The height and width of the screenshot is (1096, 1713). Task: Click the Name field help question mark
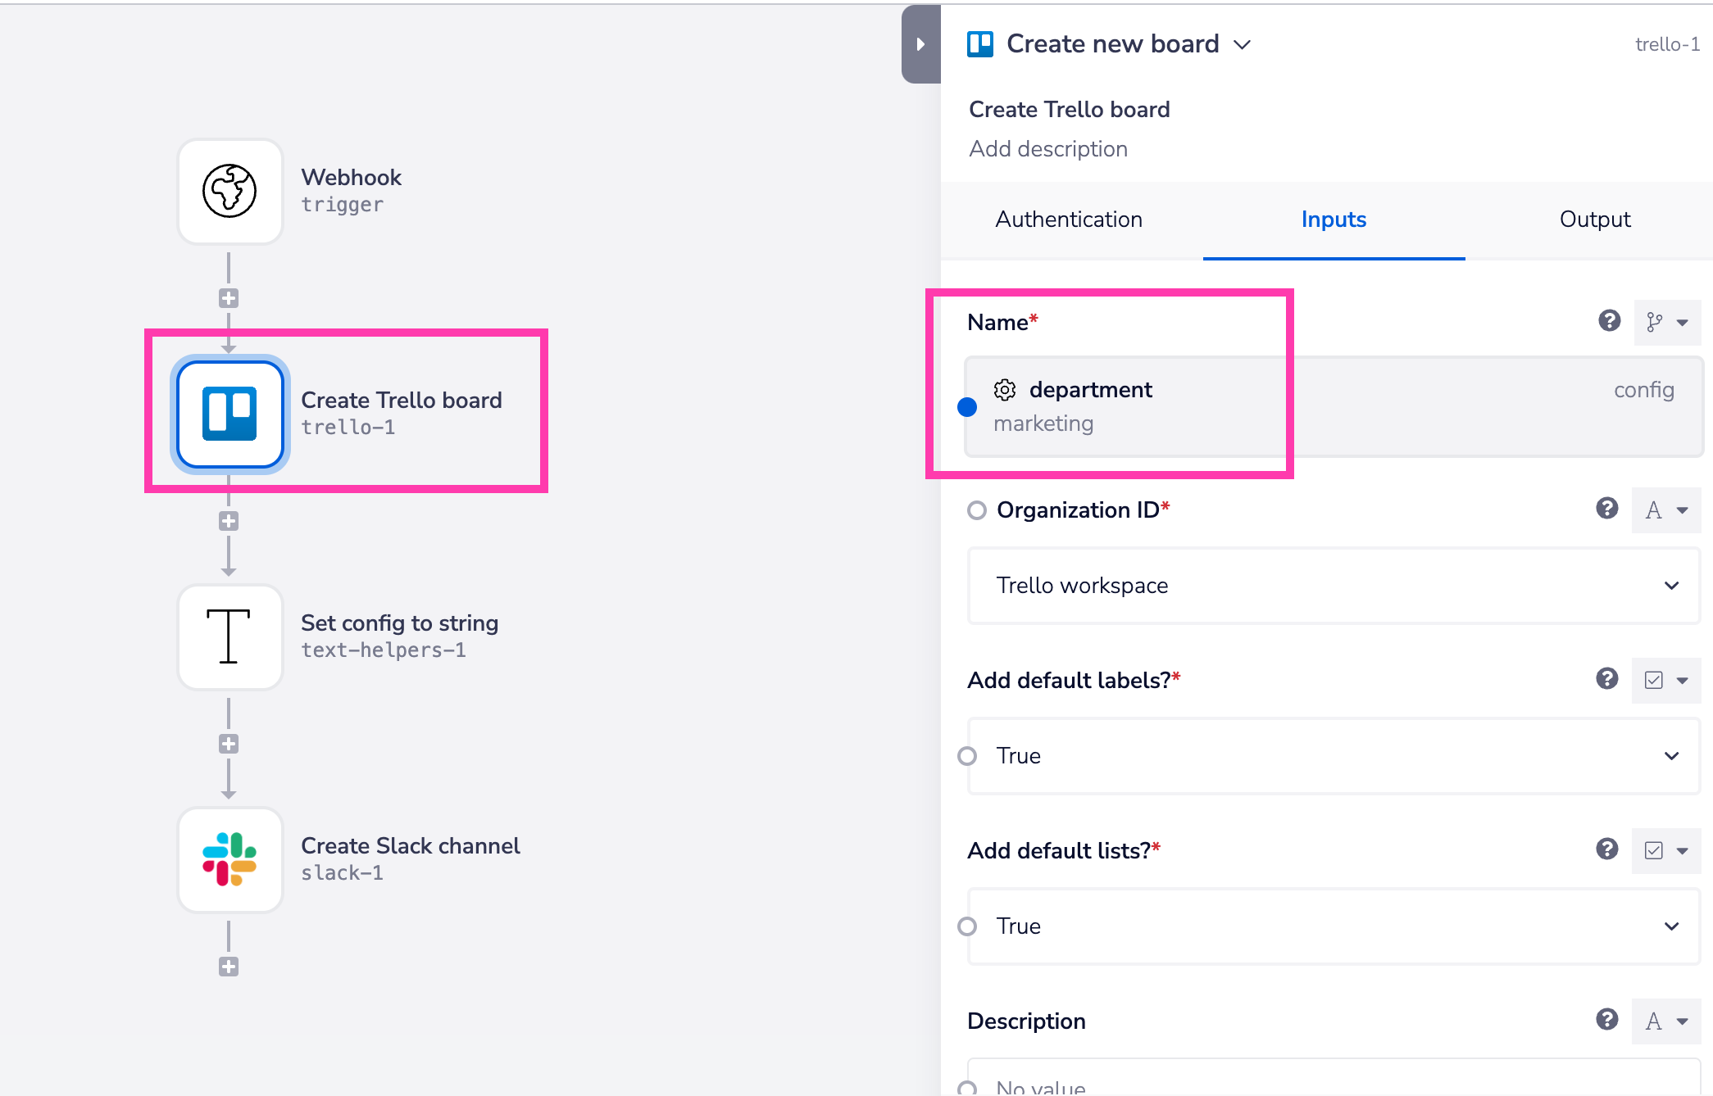pos(1609,322)
